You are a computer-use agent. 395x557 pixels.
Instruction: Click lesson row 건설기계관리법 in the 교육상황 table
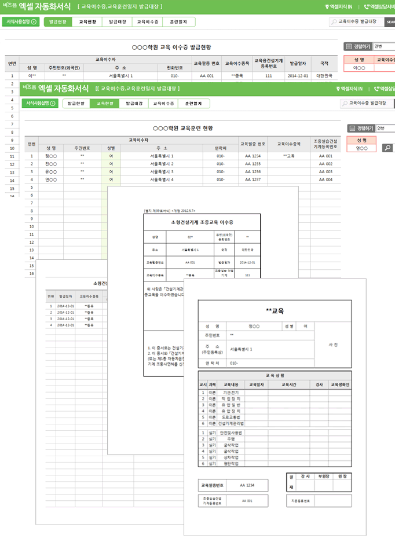pyautogui.click(x=275, y=423)
